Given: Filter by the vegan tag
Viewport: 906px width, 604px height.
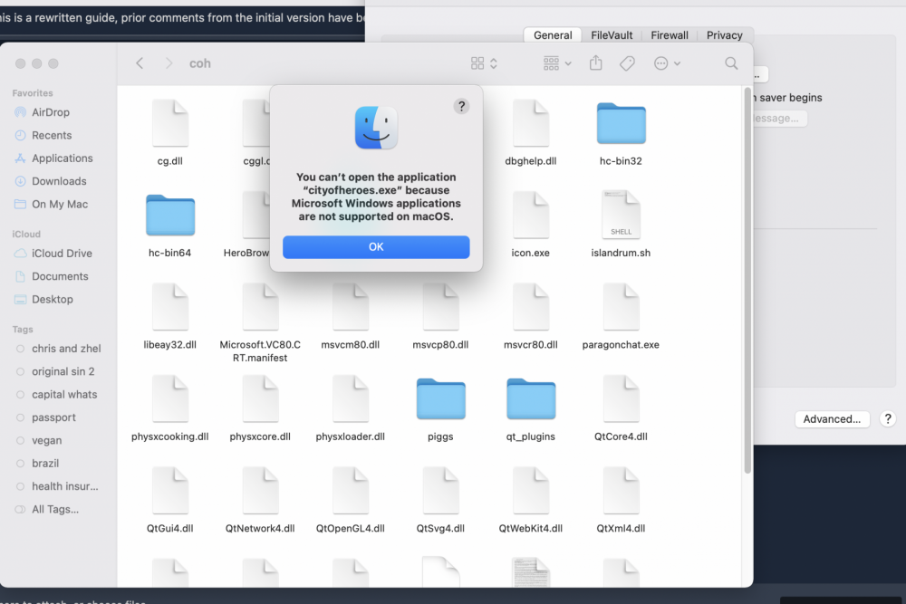Looking at the screenshot, I should pyautogui.click(x=47, y=440).
